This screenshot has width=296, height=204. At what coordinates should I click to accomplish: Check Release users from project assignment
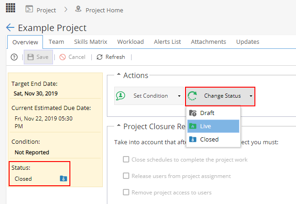(126, 176)
